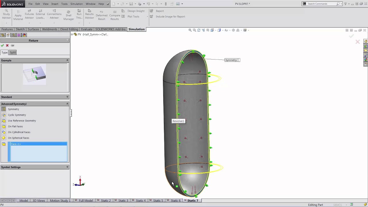This screenshot has height=207, width=368.
Task: Click the Report button
Action: tap(157, 11)
